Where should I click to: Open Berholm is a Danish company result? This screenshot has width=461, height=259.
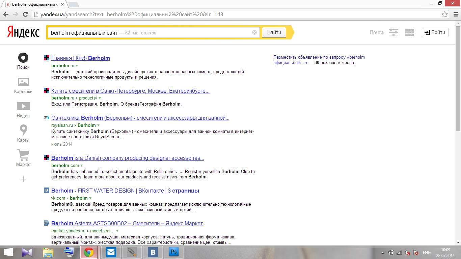pos(128,158)
